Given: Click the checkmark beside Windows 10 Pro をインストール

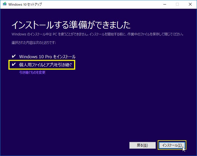Looking at the screenshot, I should (13, 56).
